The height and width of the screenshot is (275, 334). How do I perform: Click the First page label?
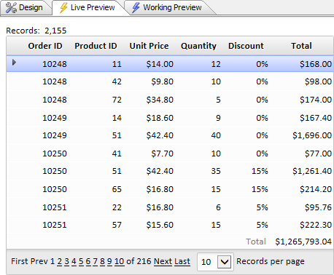pos(20,261)
